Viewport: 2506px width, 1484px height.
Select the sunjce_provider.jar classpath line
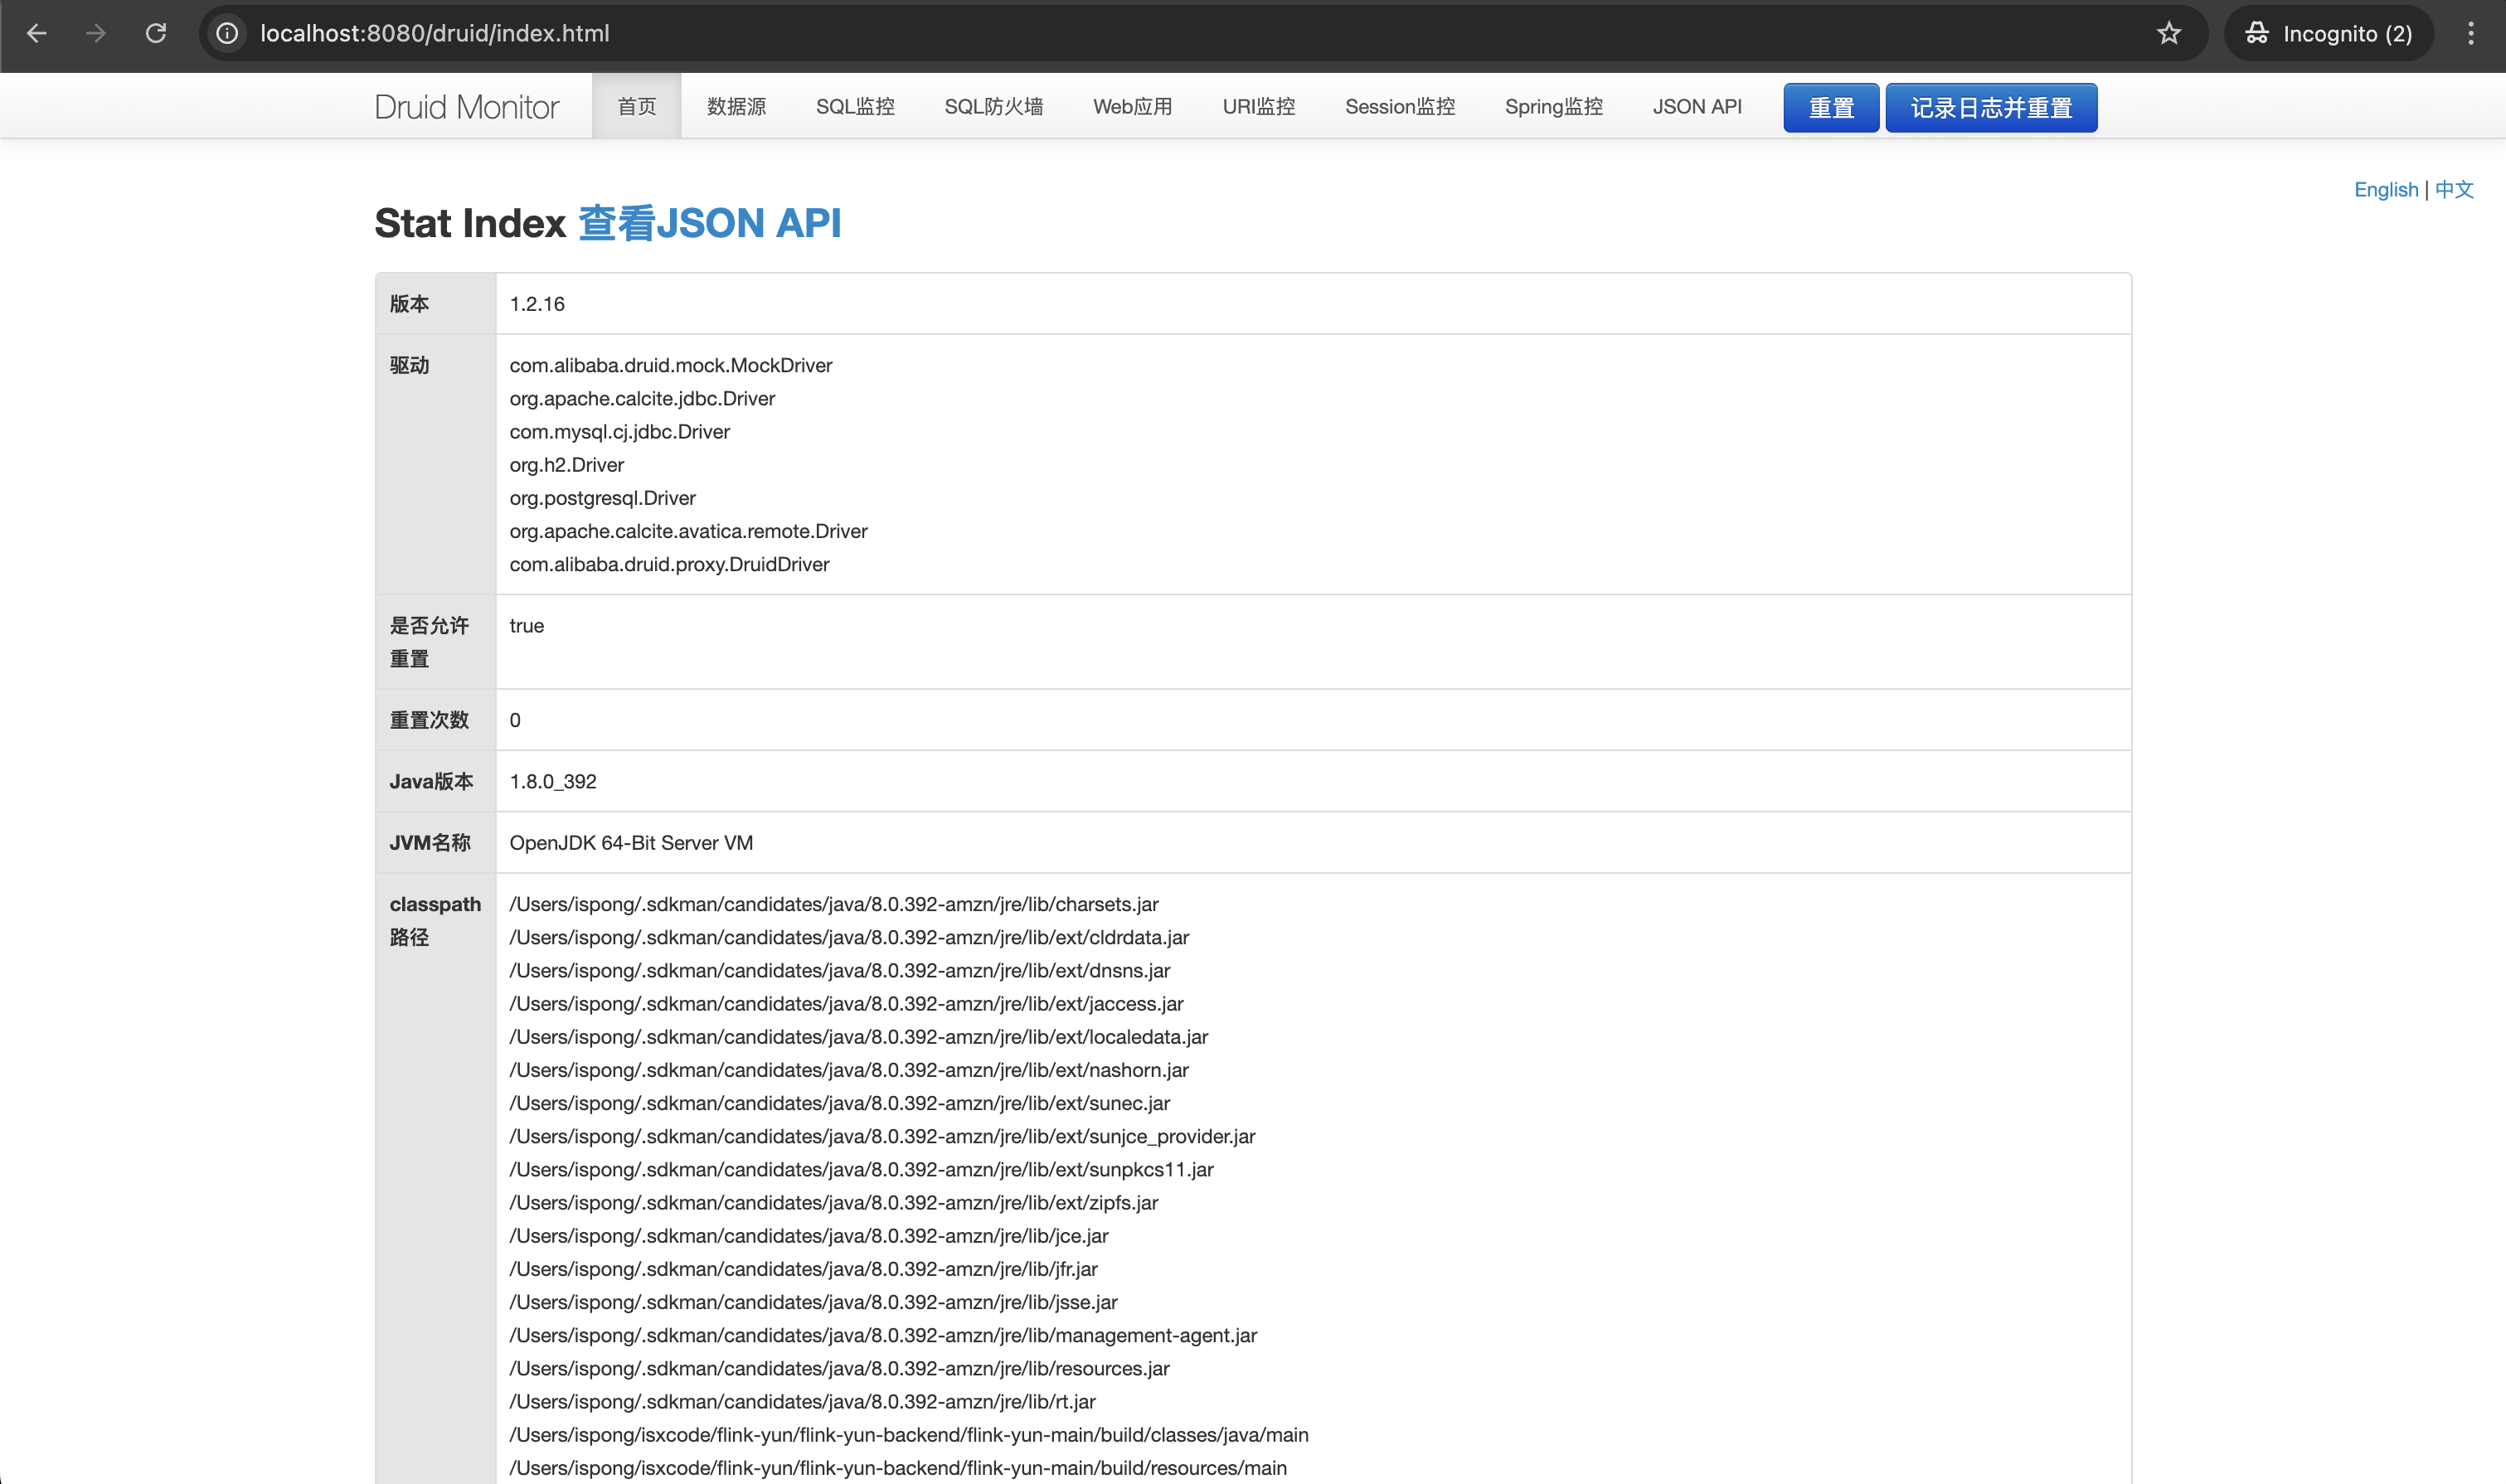tap(882, 1136)
